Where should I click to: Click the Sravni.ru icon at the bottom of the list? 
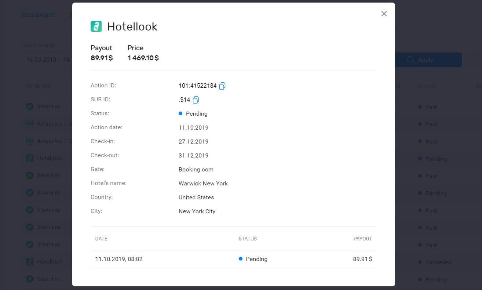pos(30,279)
